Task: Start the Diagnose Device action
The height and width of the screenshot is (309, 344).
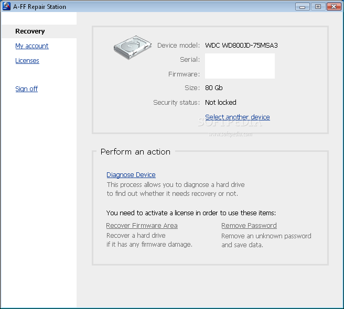Action: pos(131,175)
